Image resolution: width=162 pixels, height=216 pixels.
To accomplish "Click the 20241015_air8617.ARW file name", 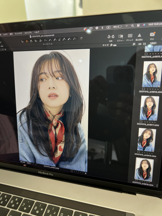I will pos(148,124).
